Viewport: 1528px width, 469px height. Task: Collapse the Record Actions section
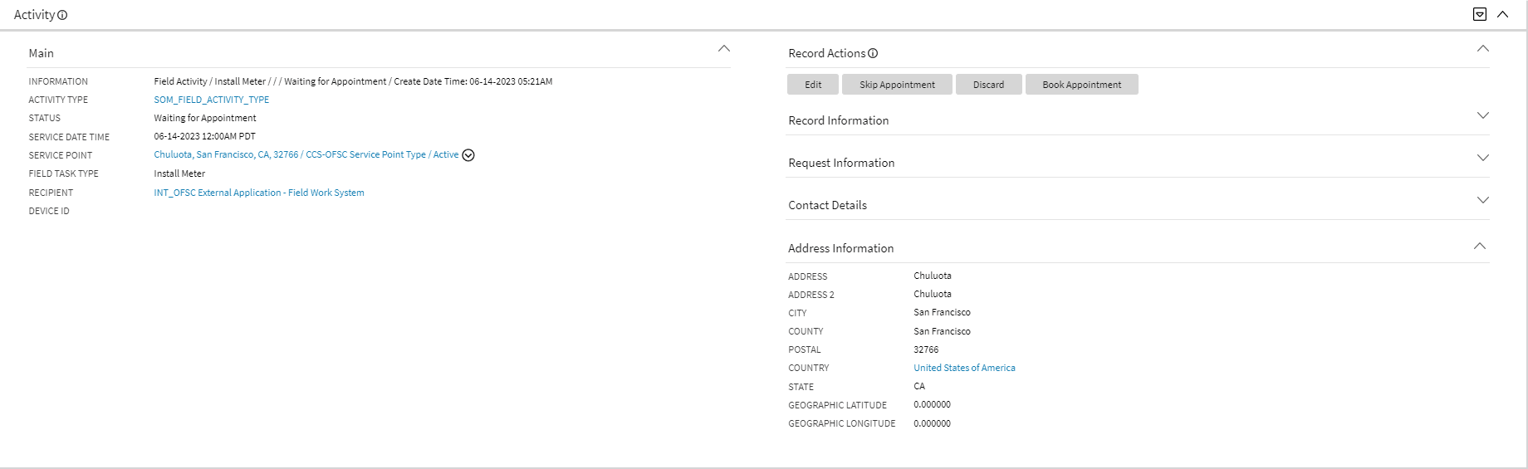(x=1483, y=49)
